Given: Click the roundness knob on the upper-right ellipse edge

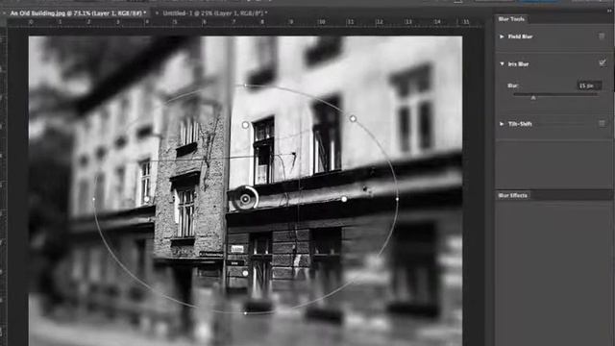Looking at the screenshot, I should (353, 118).
